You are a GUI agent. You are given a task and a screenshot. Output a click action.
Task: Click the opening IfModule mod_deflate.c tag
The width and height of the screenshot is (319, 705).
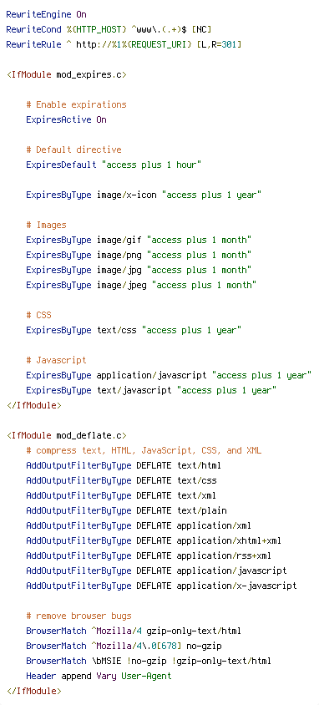pos(67,435)
